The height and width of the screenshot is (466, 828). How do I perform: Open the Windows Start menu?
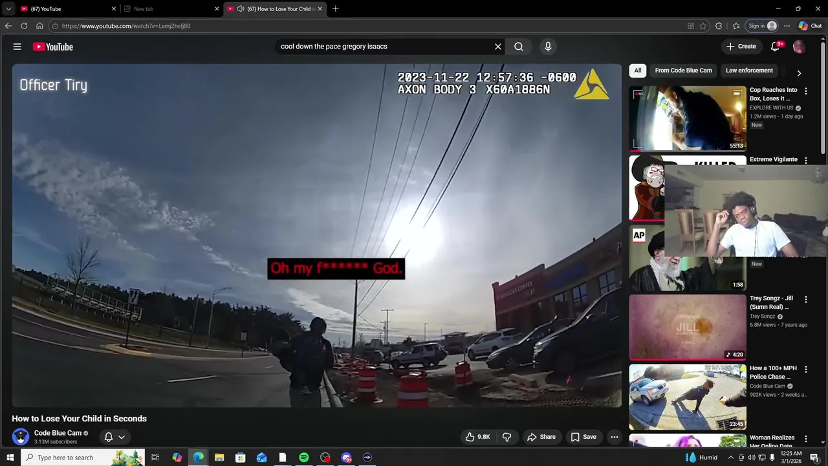pos(10,458)
